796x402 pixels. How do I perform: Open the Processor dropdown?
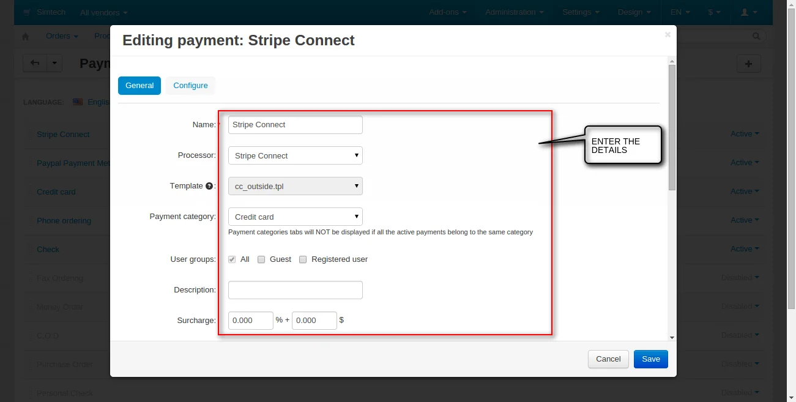click(296, 155)
